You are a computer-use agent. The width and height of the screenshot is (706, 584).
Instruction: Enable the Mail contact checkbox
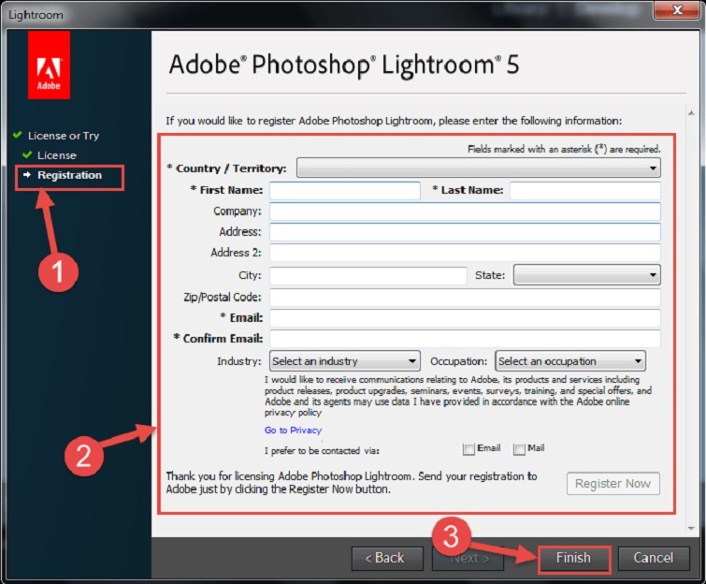520,449
